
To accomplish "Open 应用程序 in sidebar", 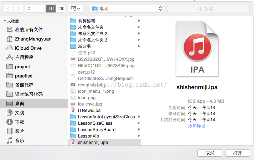I will pyautogui.click(x=34, y=57).
